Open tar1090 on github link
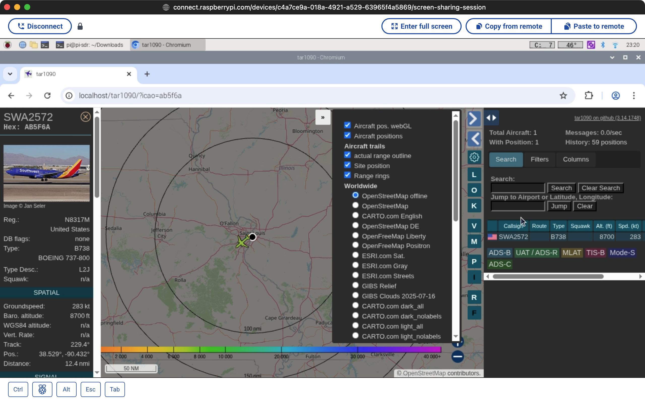 click(x=607, y=118)
